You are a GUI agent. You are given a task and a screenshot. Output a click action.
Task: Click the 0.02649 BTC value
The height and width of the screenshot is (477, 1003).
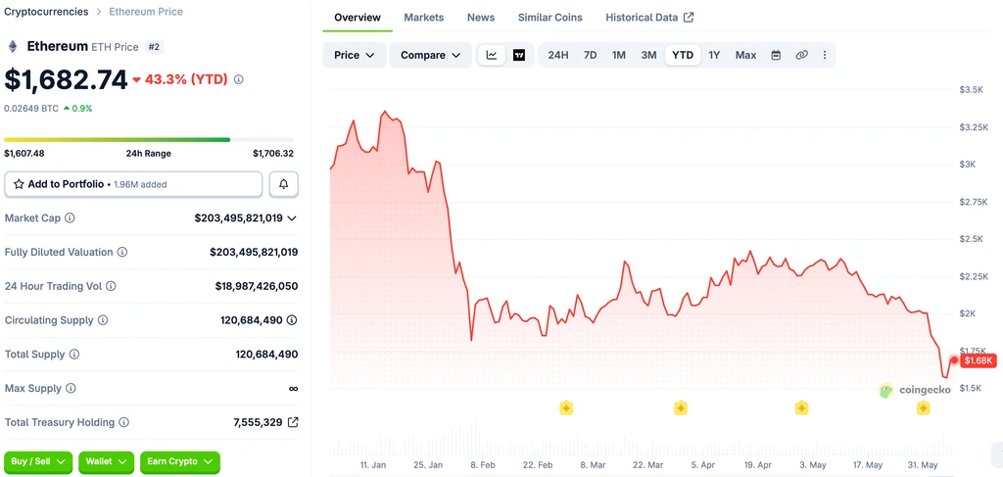(x=31, y=108)
